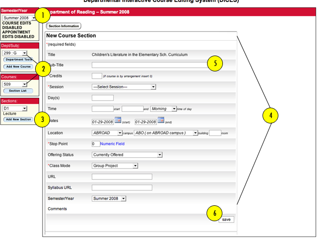Open the Summer 2008 form Semester/Year dropdown
This screenshot has width=317, height=243.
109,198
